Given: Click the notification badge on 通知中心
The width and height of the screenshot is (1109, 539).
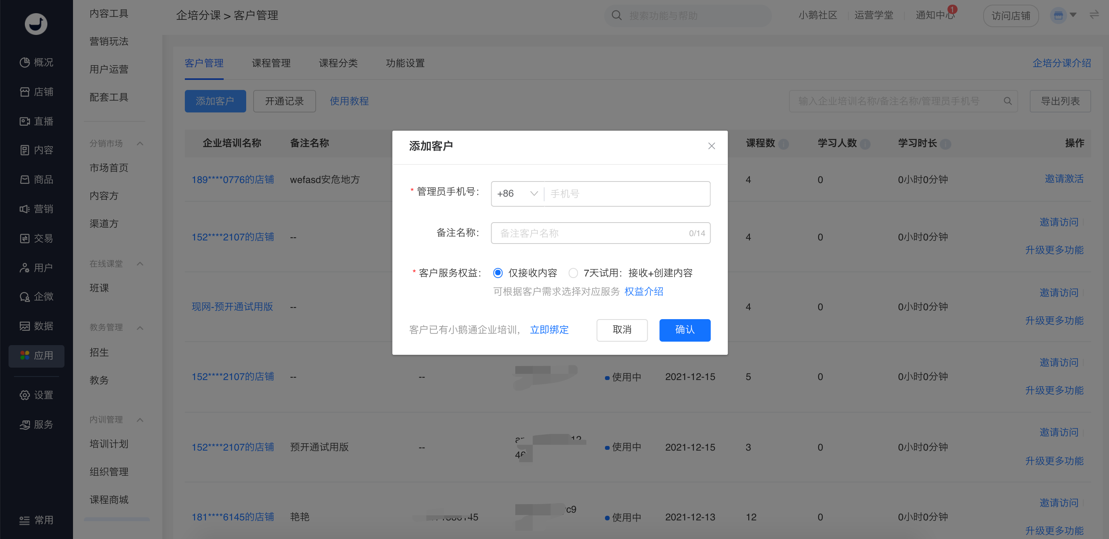Looking at the screenshot, I should click(952, 9).
